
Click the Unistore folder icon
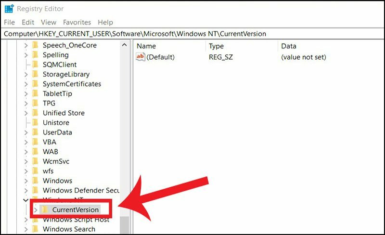tap(35, 122)
